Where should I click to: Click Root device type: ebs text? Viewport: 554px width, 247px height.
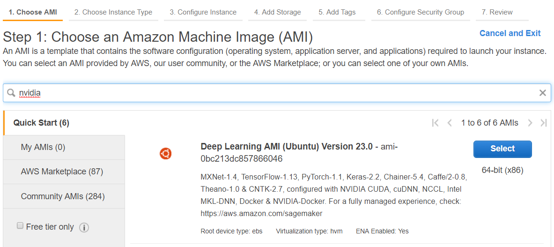tap(230, 232)
